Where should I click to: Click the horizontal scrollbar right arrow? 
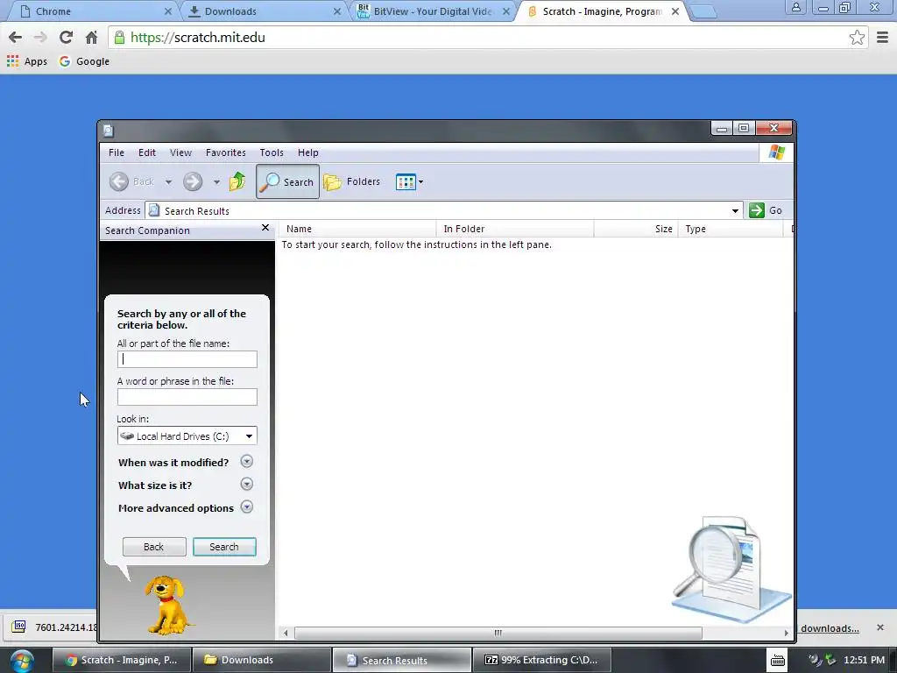(787, 633)
